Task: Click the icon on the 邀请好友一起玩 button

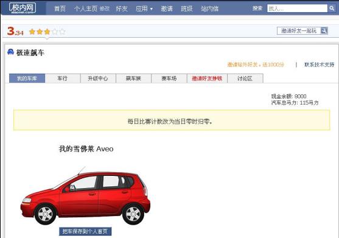Action: [x=324, y=30]
